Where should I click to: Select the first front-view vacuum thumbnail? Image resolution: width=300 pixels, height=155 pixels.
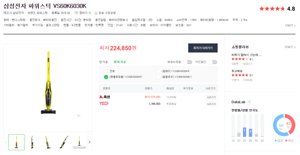coord(17,142)
